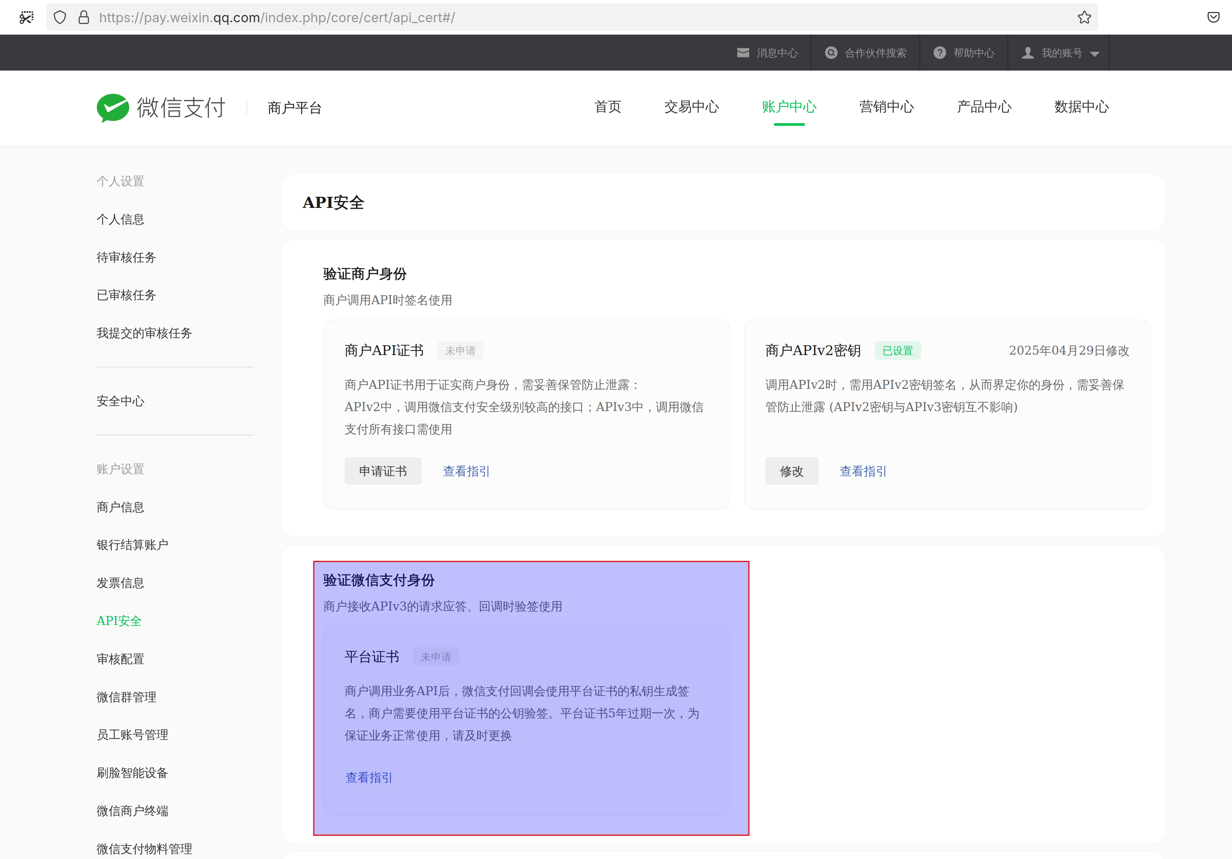Click the 商户平台 title text

[295, 108]
